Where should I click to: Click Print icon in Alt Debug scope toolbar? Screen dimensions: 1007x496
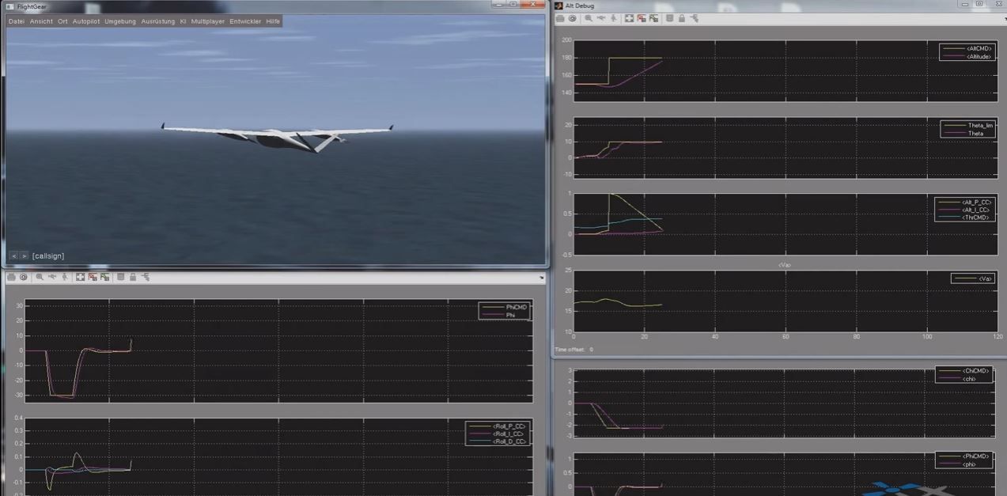[560, 18]
